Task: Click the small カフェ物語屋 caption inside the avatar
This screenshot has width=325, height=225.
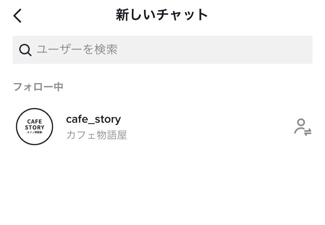Action: pyautogui.click(x=35, y=132)
